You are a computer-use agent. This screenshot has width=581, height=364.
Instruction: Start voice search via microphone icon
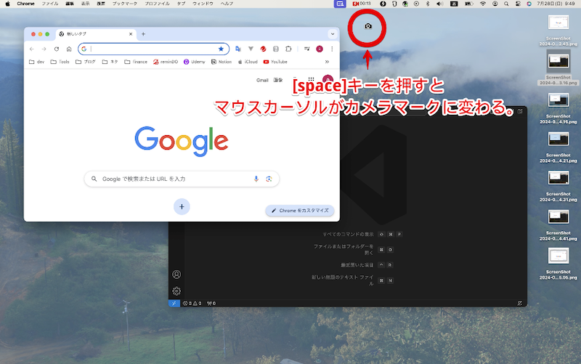[x=256, y=179]
